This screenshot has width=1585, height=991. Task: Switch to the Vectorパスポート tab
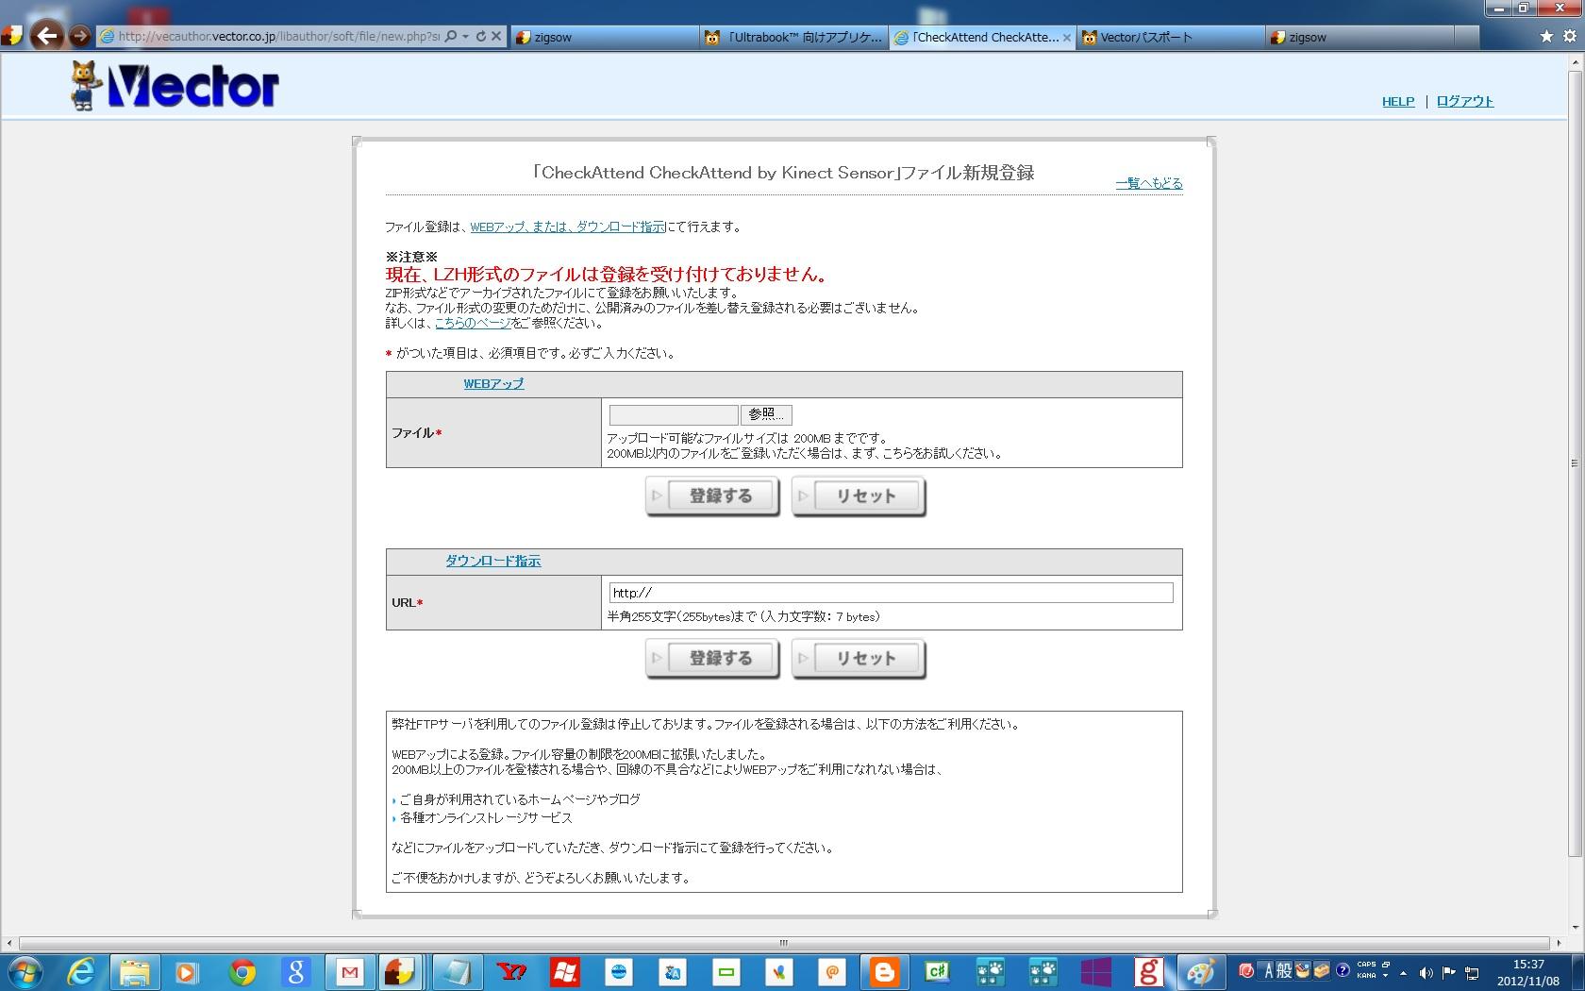click(x=1170, y=37)
